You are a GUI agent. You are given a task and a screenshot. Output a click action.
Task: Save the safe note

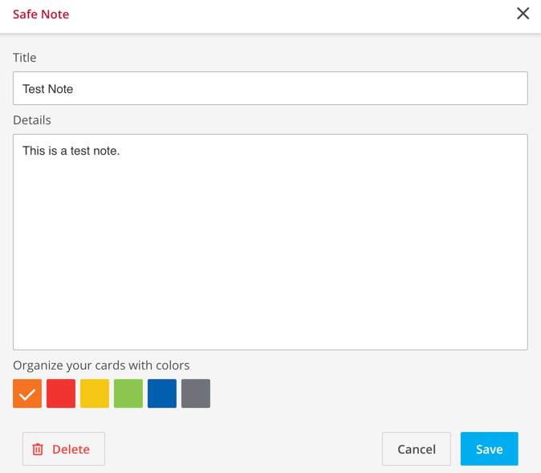click(x=490, y=449)
